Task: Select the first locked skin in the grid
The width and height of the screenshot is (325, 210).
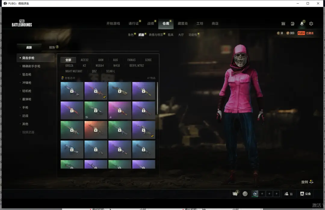Action: [x=72, y=91]
